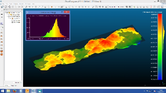
Task: Toggle checkbox of the second tree row folder
Action: (9, 15)
